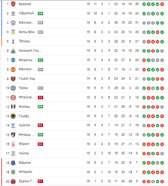
Task: Click the Tottenham cockerel crest
Action: (13, 42)
